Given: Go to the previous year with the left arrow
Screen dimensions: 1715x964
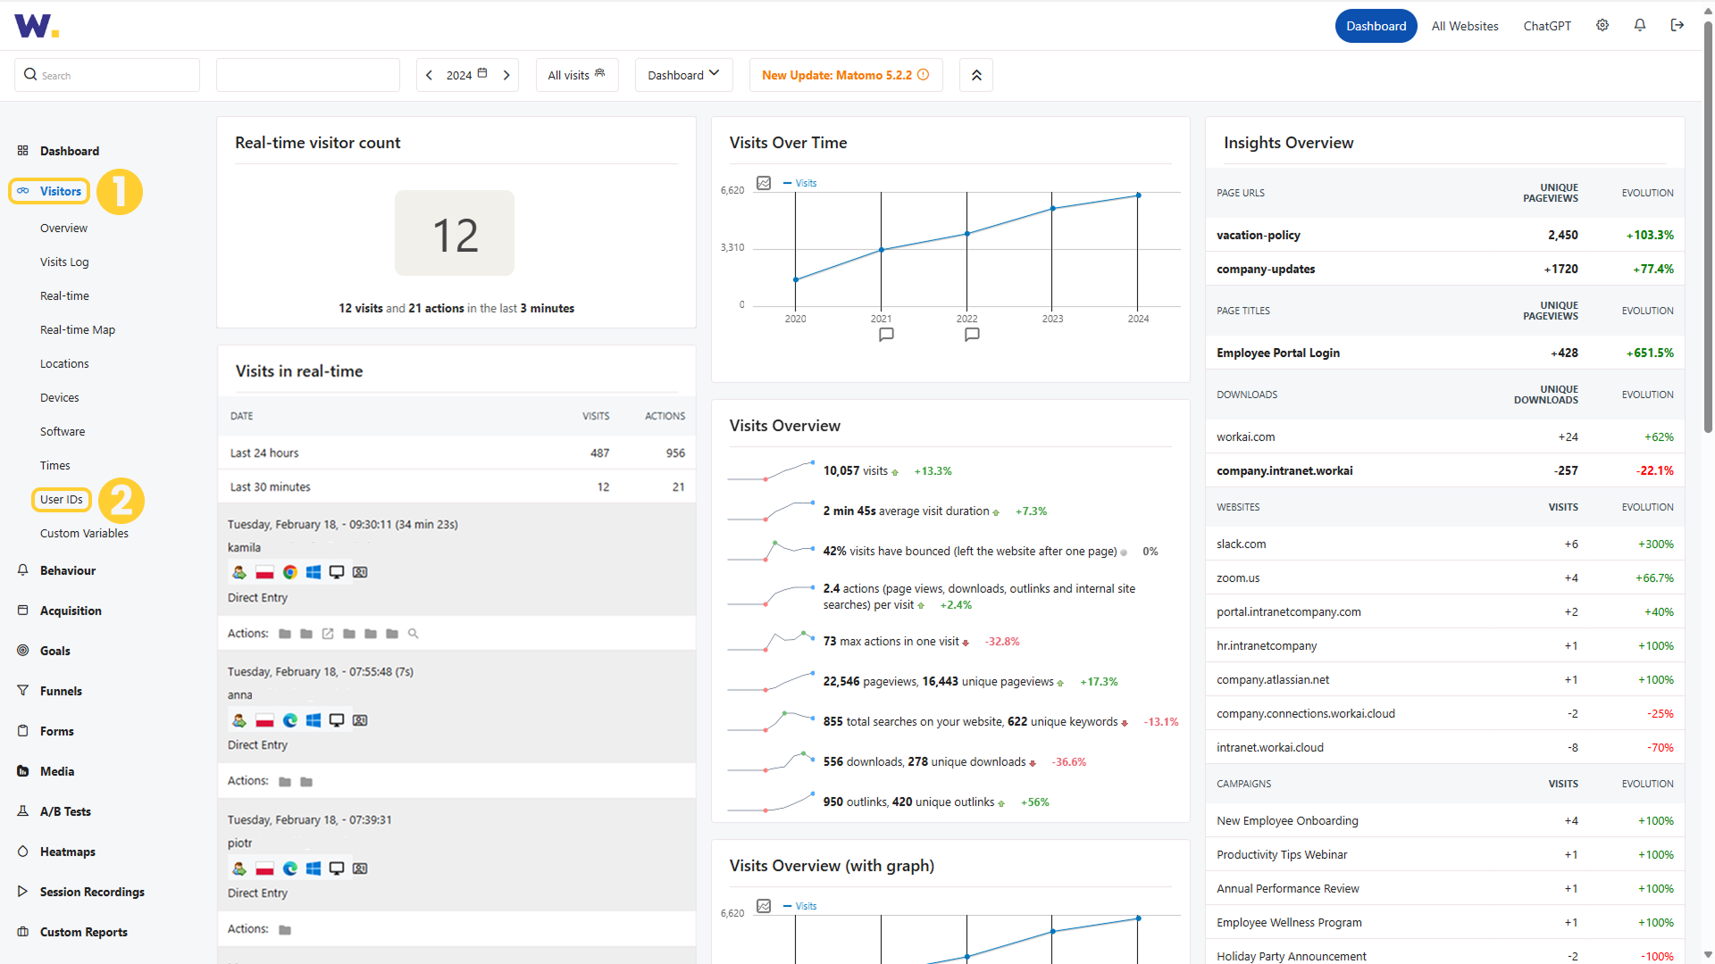Looking at the screenshot, I should (430, 75).
